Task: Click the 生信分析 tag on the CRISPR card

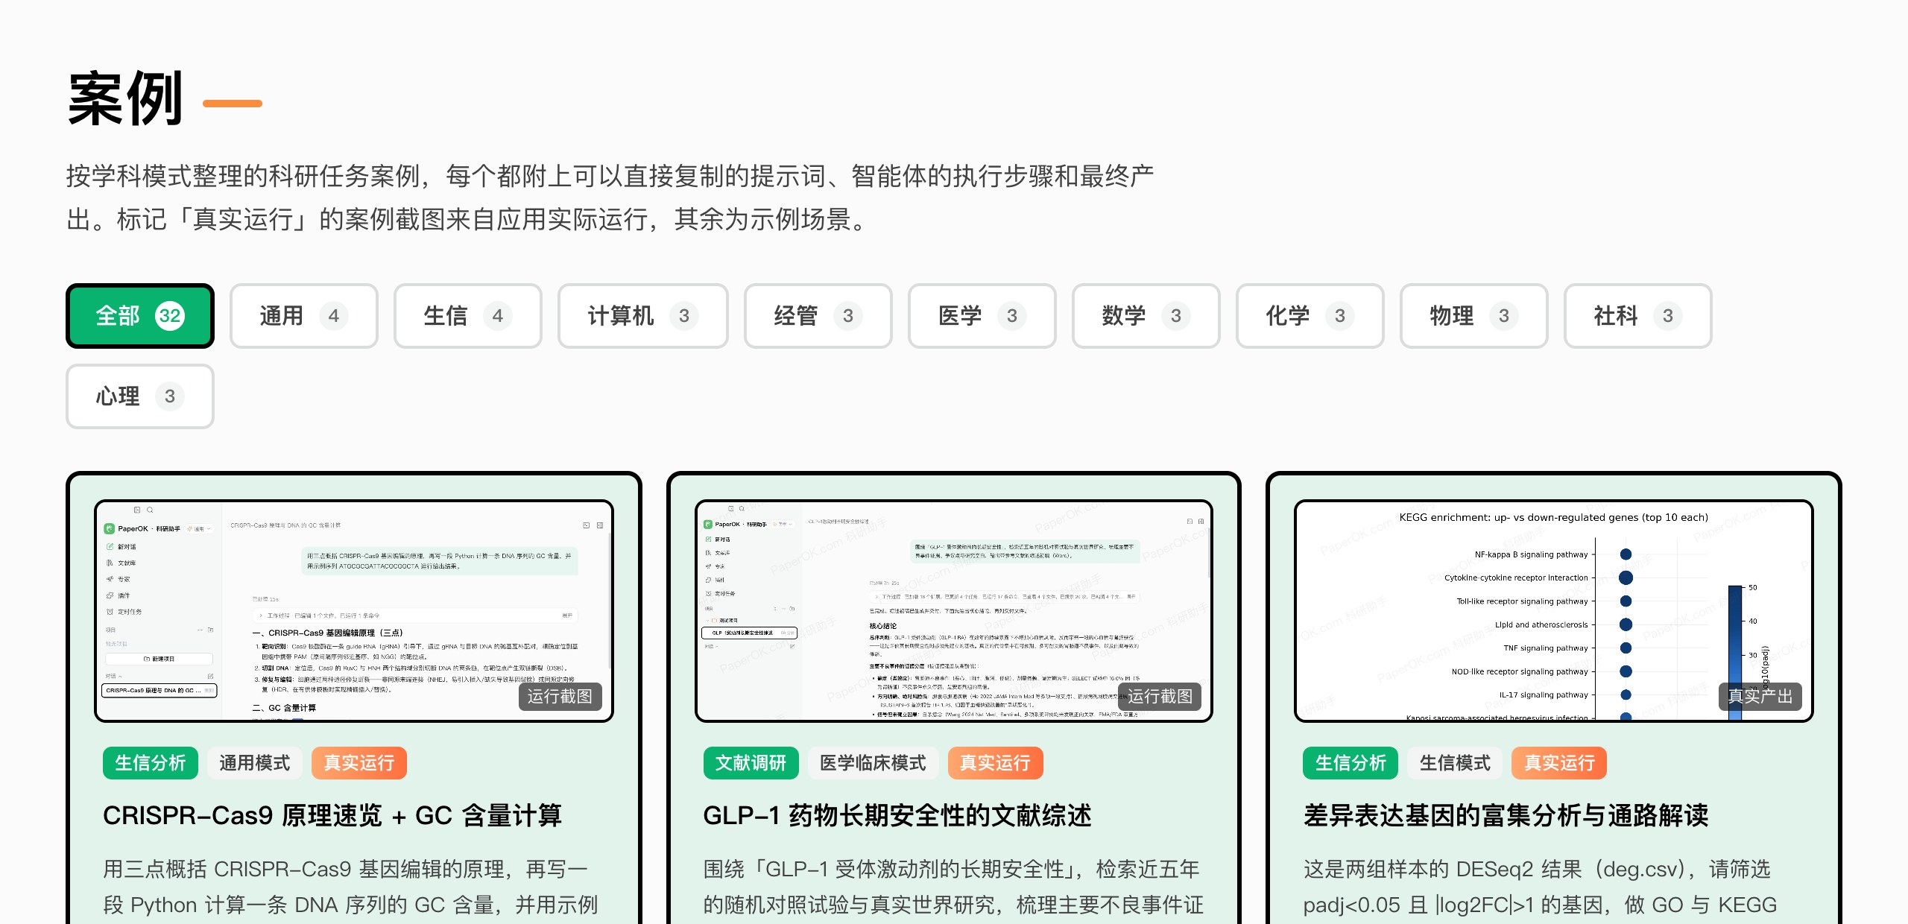Action: [x=151, y=763]
